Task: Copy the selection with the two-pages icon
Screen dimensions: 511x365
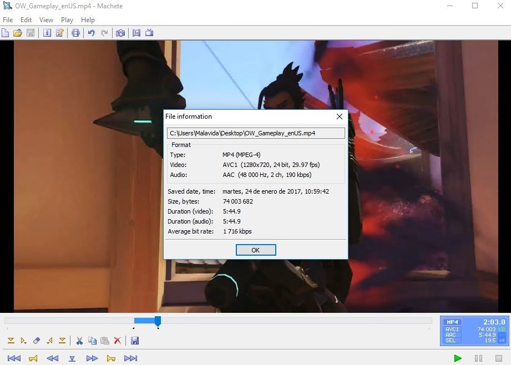Action: point(92,341)
